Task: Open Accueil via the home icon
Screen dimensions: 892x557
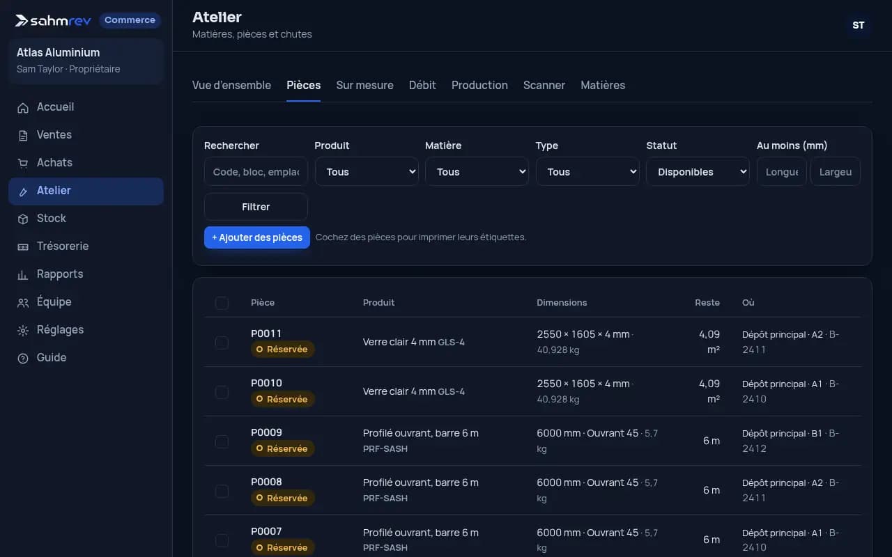Action: (23, 107)
